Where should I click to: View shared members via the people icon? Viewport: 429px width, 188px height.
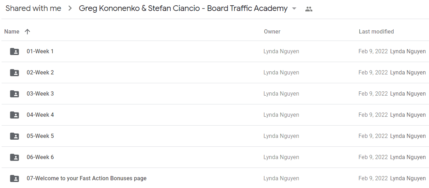click(309, 9)
